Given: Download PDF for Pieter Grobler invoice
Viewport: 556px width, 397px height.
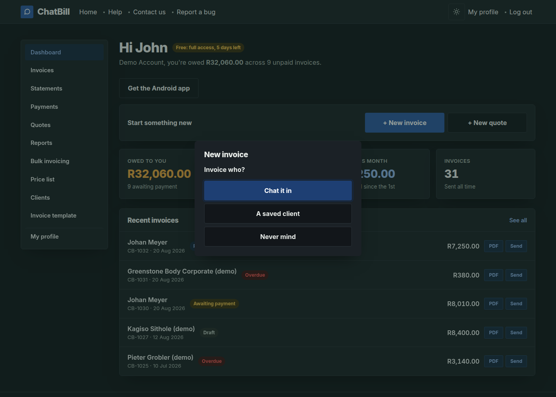Looking at the screenshot, I should click(494, 361).
